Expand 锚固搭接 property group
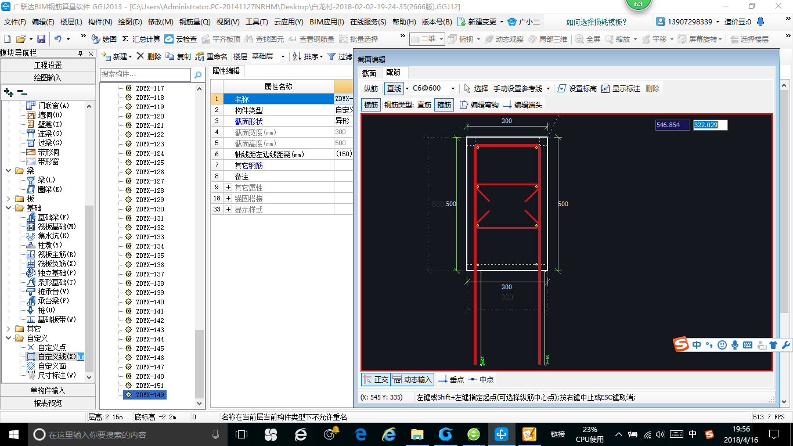The width and height of the screenshot is (793, 446). click(x=228, y=199)
